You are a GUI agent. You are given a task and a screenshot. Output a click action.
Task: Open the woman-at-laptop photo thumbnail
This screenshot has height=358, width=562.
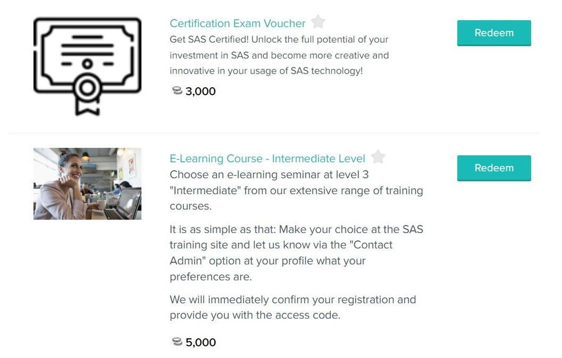[87, 184]
